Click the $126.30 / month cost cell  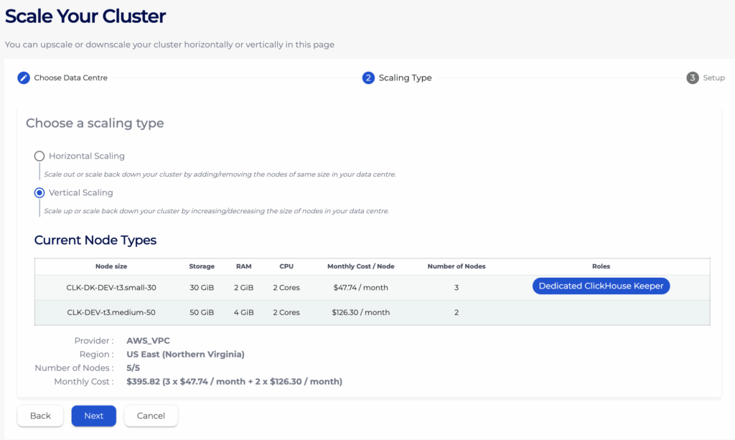(x=361, y=312)
